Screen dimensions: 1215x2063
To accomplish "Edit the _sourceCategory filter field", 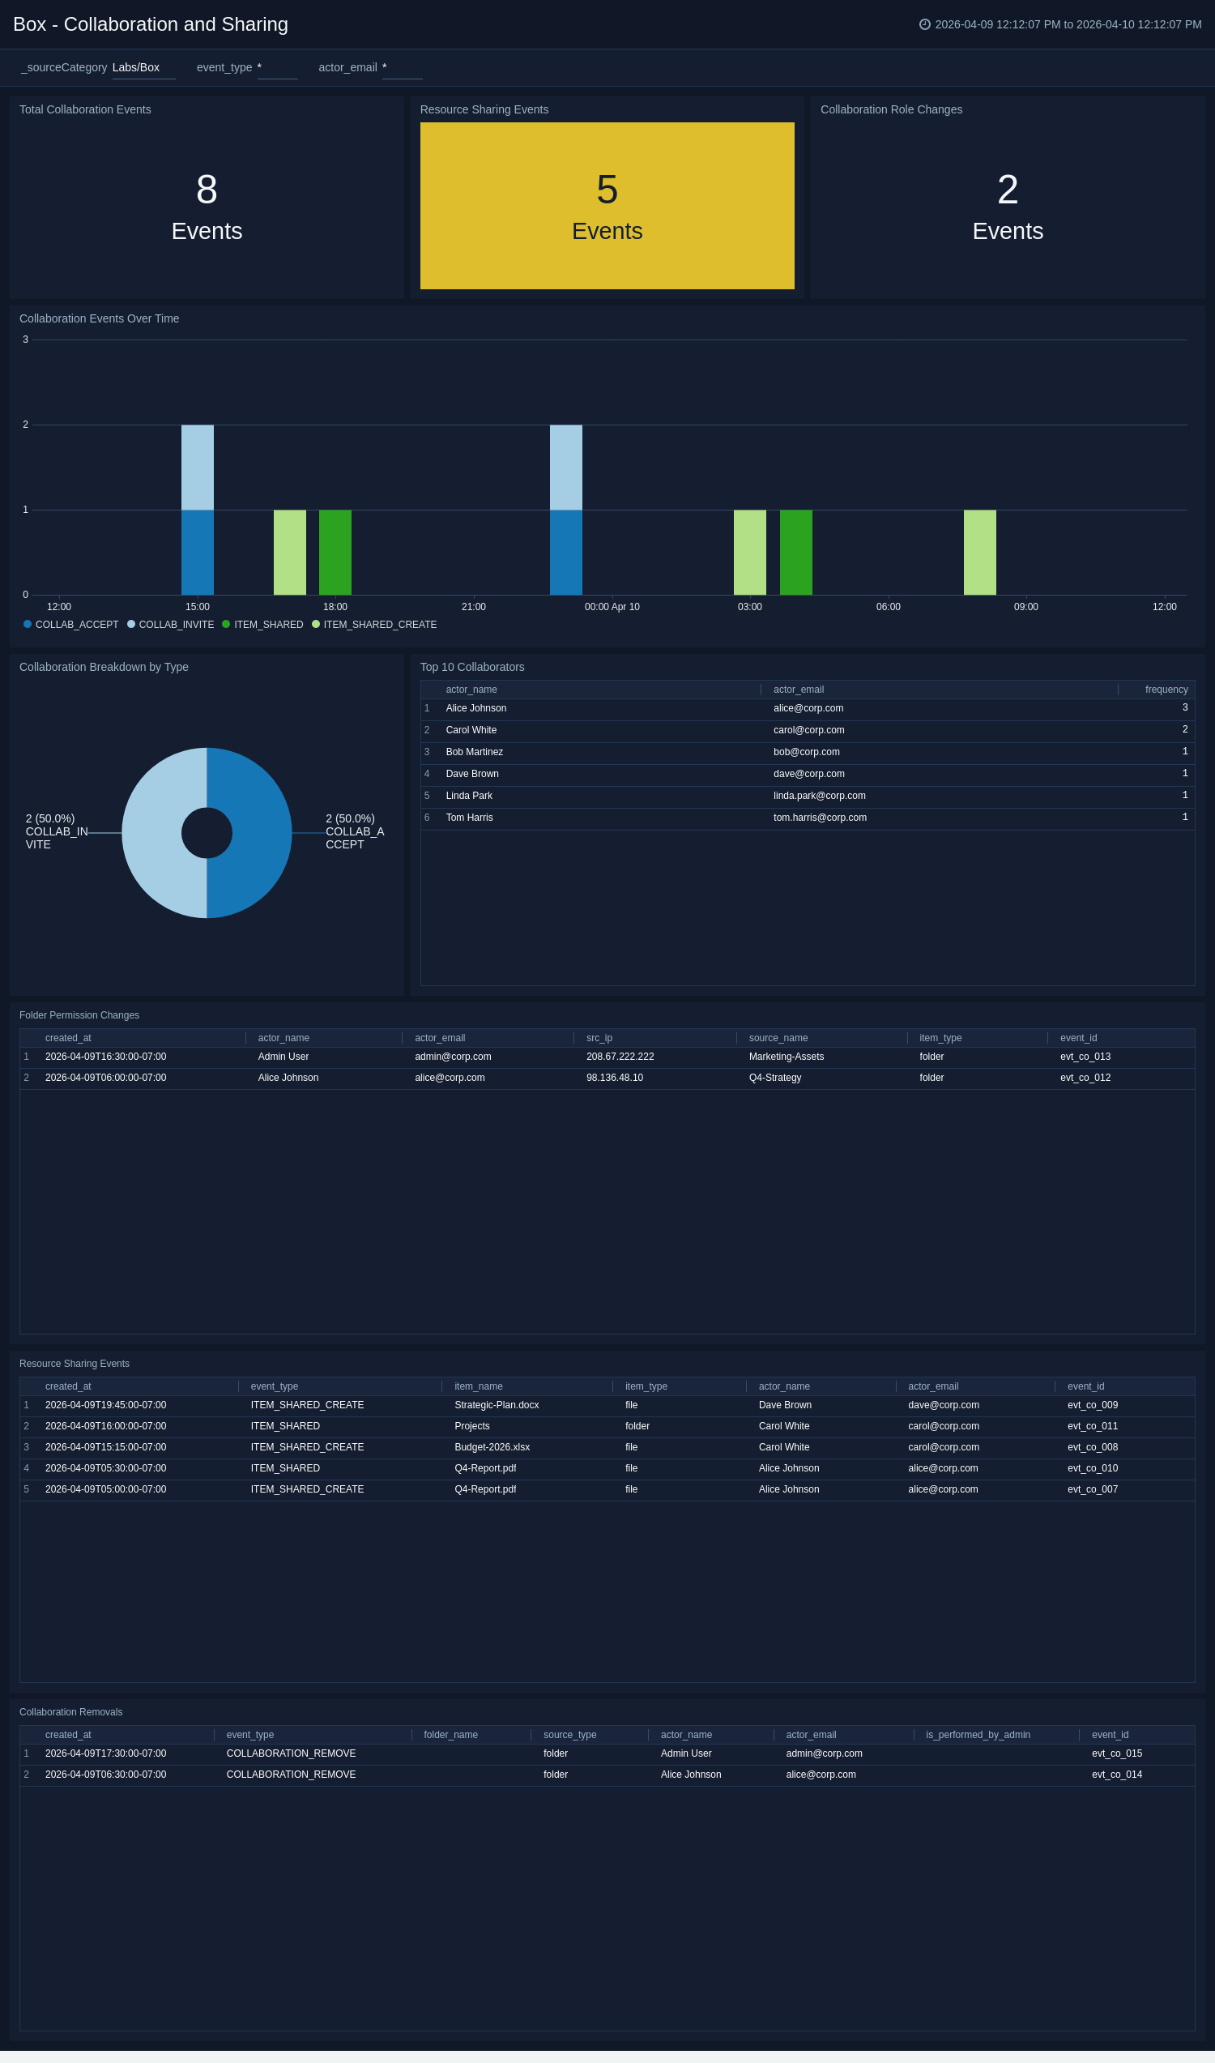I will 143,68.
